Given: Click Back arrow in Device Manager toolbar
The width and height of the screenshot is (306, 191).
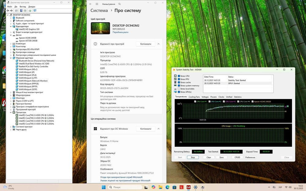Looking at the screenshot, I should pyautogui.click(x=8, y=10).
